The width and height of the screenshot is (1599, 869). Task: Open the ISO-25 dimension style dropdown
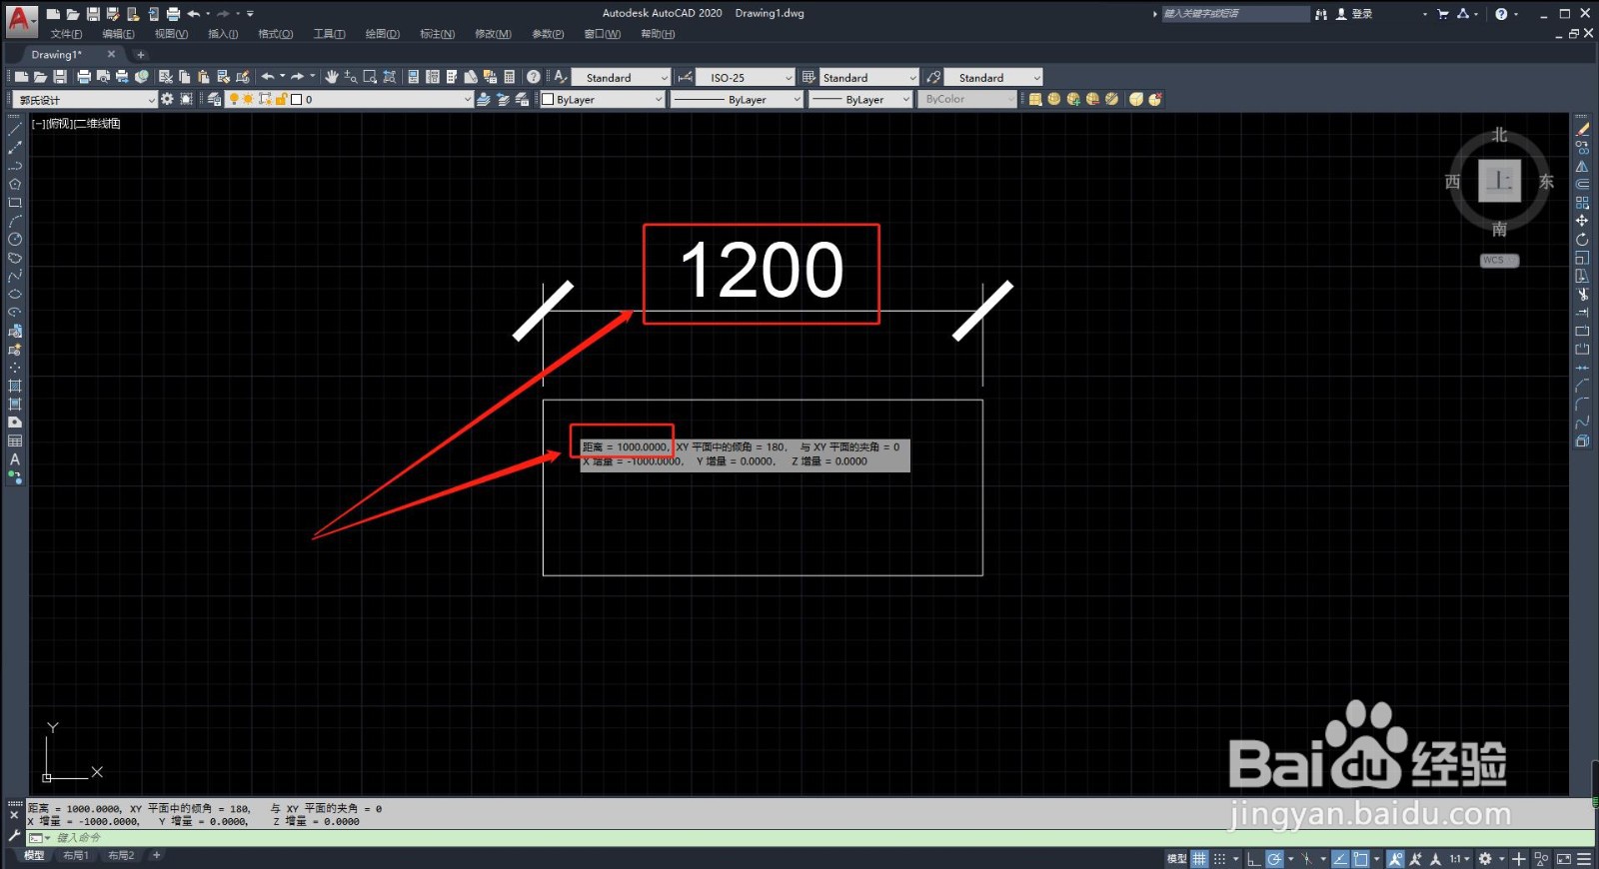click(745, 77)
